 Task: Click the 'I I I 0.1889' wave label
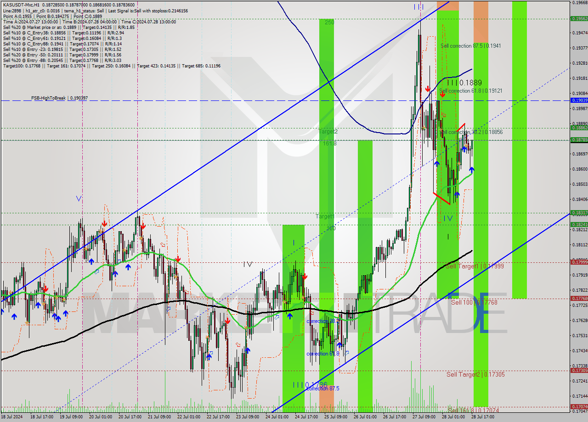[464, 83]
